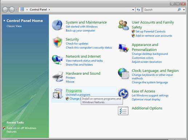Viewport: 188px width, 140px height.
Task: Expand the arrow after Control Panel in breadcrumb
Action: tap(49, 9)
